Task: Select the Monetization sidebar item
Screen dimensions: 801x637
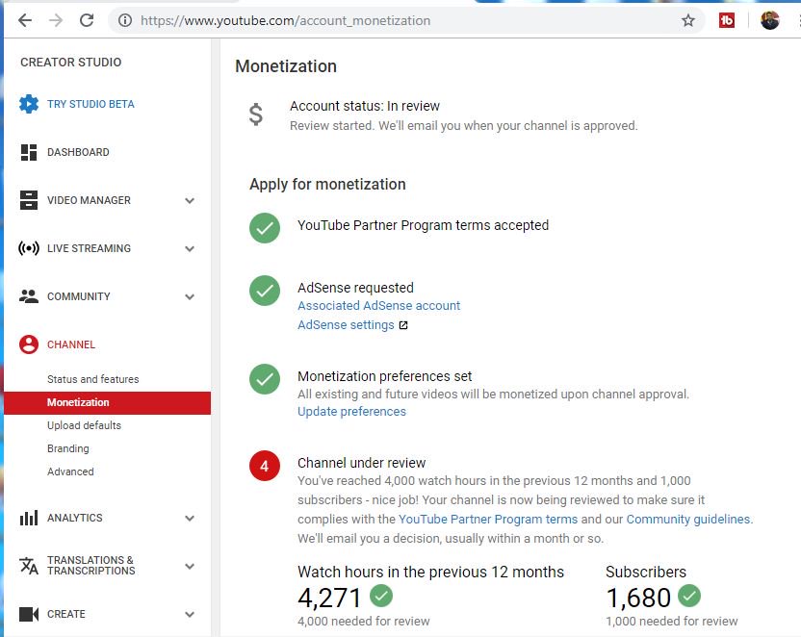Action: (x=107, y=403)
